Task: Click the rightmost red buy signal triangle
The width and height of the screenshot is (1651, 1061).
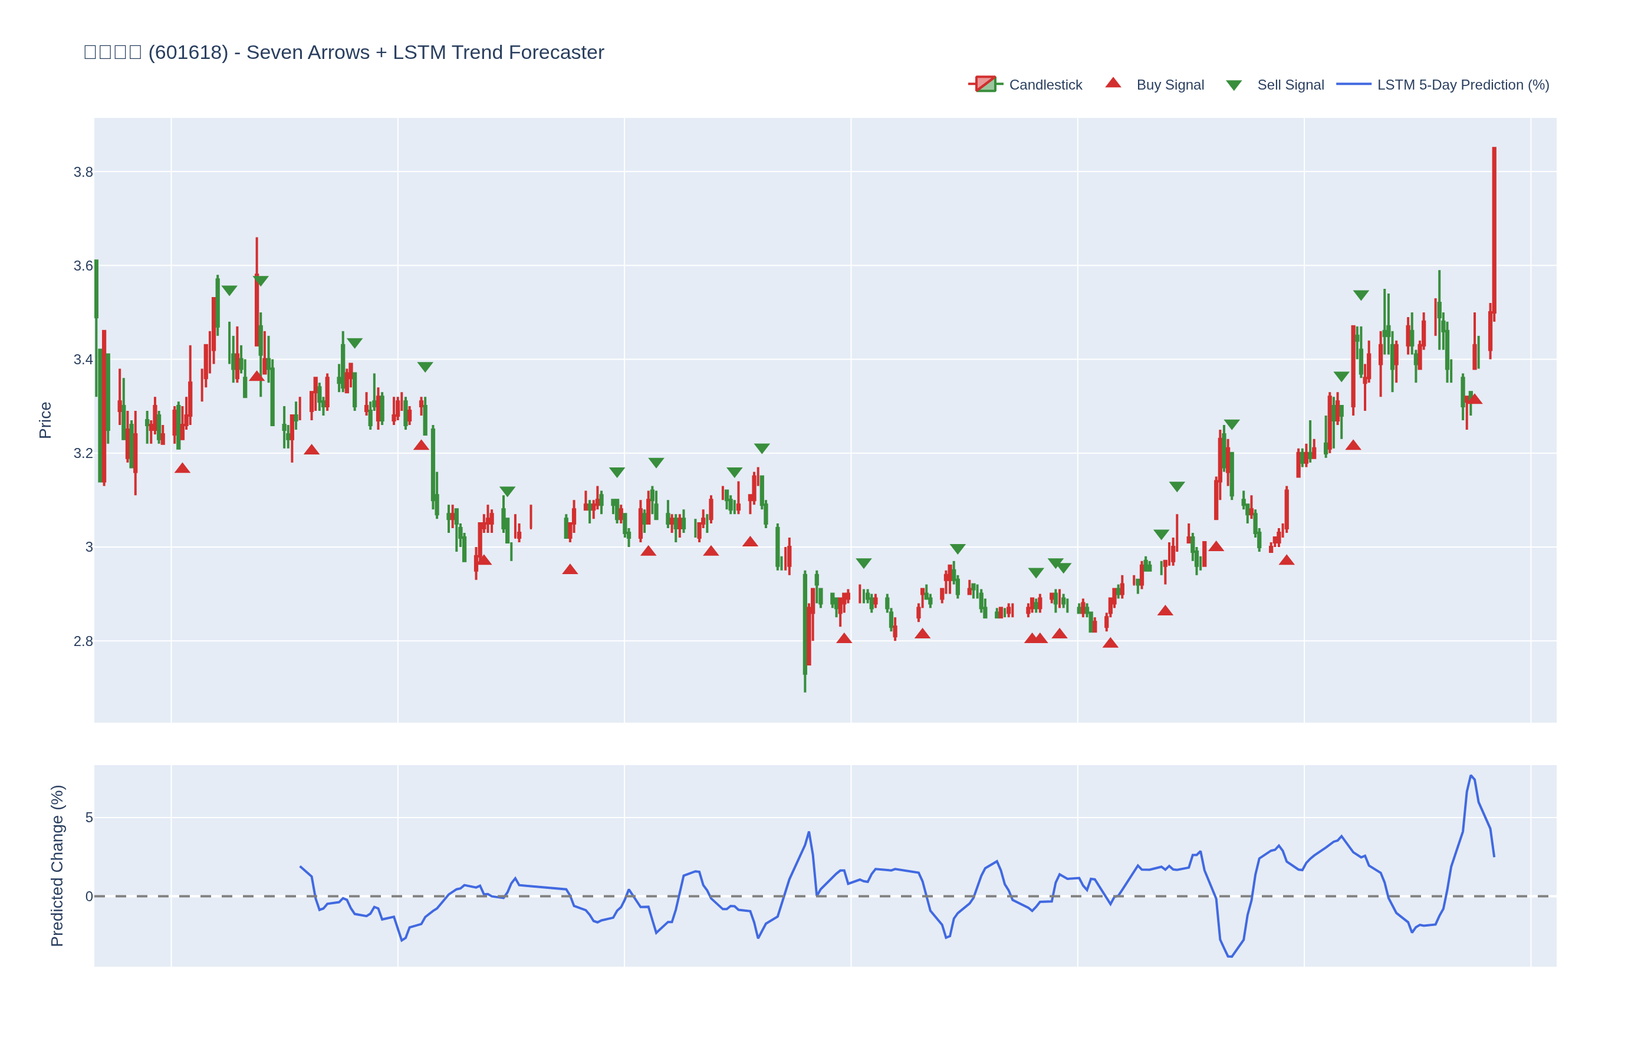Action: tap(1474, 399)
